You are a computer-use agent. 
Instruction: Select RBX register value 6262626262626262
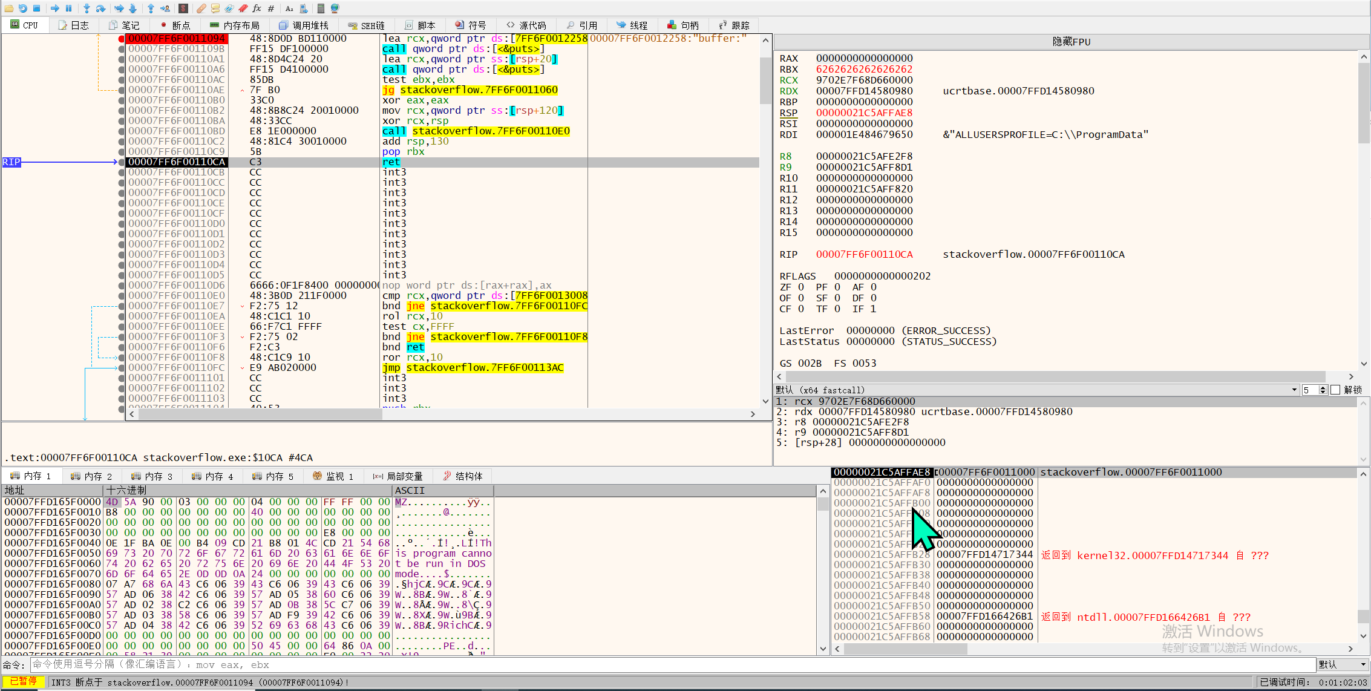(864, 70)
